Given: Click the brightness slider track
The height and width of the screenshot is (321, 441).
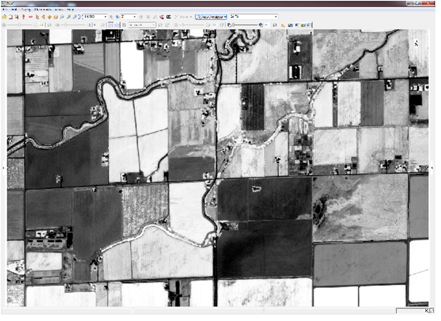Looking at the screenshot, I should coord(20,25).
